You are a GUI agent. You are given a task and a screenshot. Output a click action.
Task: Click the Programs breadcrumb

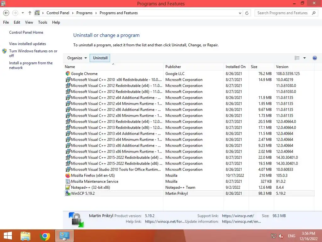coord(84,13)
